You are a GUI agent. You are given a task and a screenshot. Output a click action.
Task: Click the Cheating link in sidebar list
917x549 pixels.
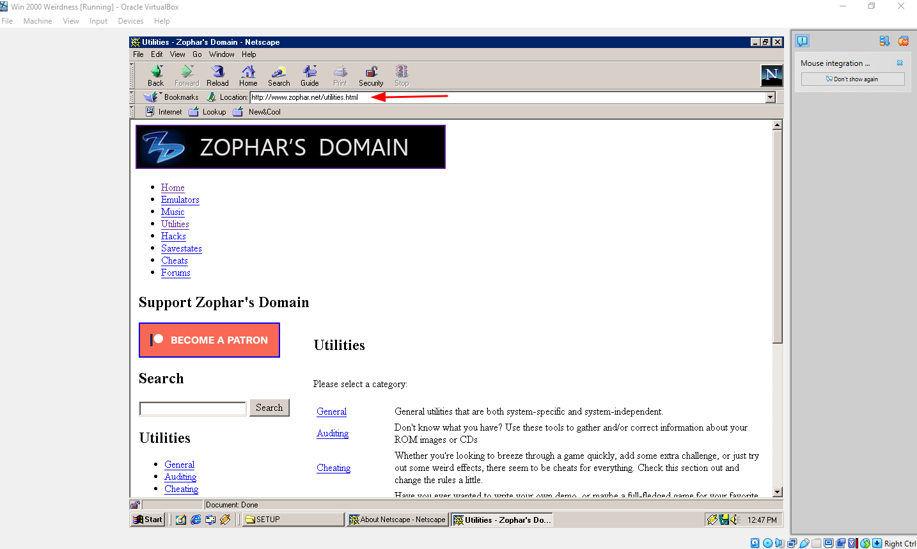pyautogui.click(x=181, y=489)
